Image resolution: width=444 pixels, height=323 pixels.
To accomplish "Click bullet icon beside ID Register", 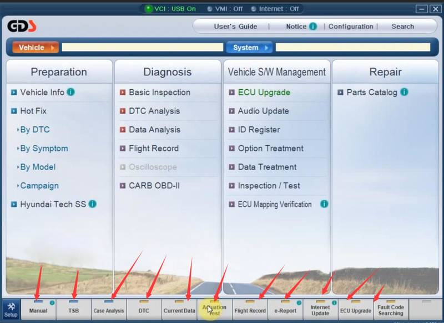I will (x=231, y=130).
